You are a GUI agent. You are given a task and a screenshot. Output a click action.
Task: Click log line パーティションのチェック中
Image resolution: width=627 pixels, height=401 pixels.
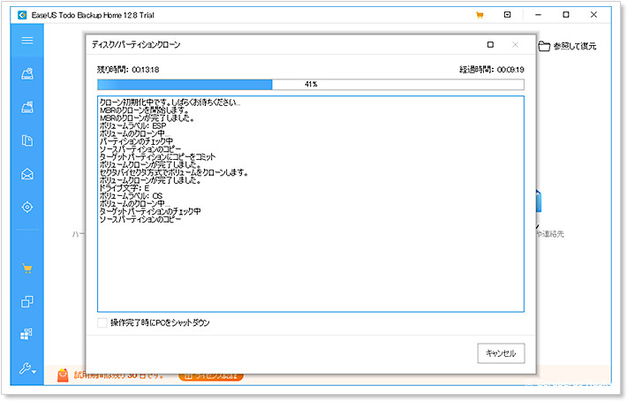136,141
